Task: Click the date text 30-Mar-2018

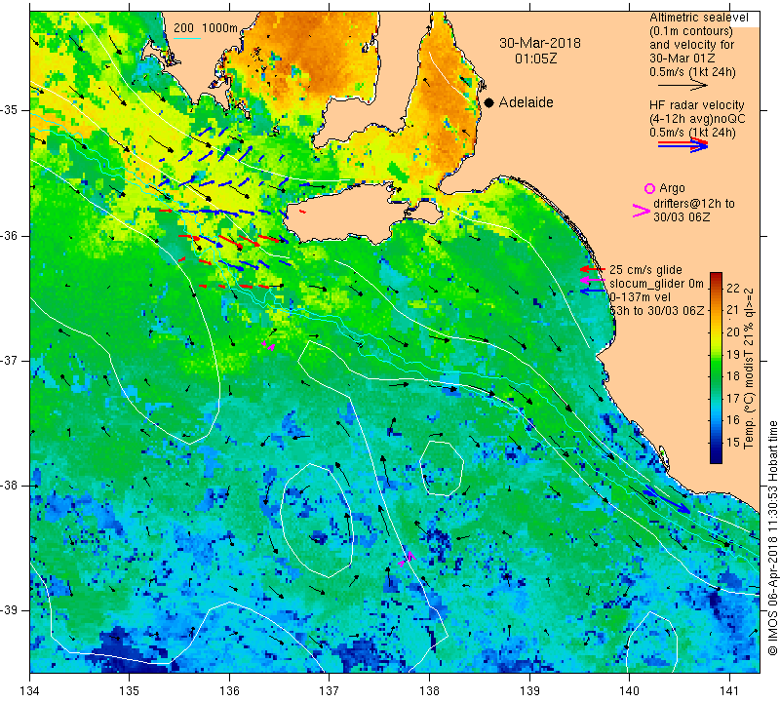Action: (540, 43)
